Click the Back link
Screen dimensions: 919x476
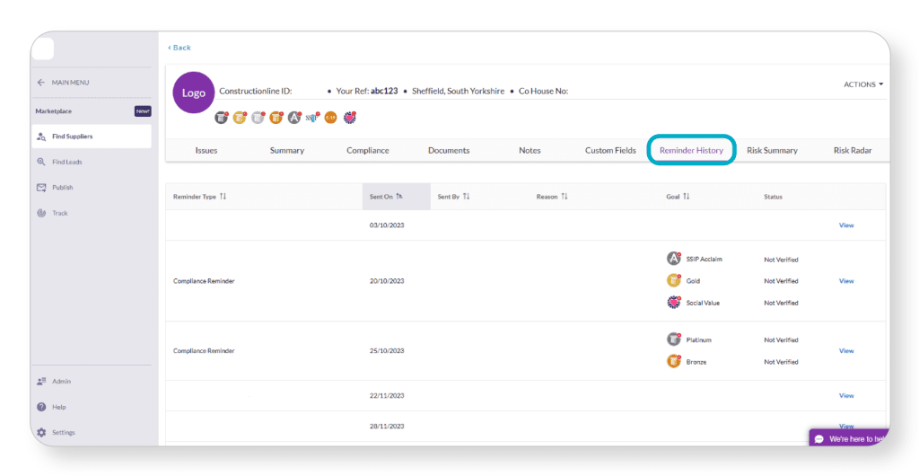click(179, 48)
